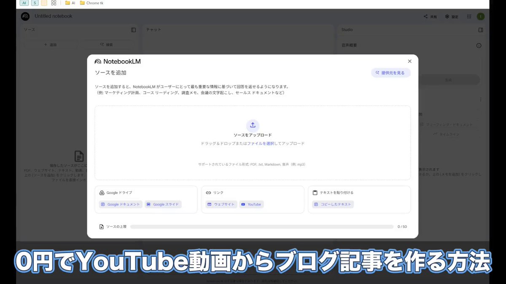Screen dimensions: 506x284
Task: Click the 音声概要 info icon
Action: 479,45
